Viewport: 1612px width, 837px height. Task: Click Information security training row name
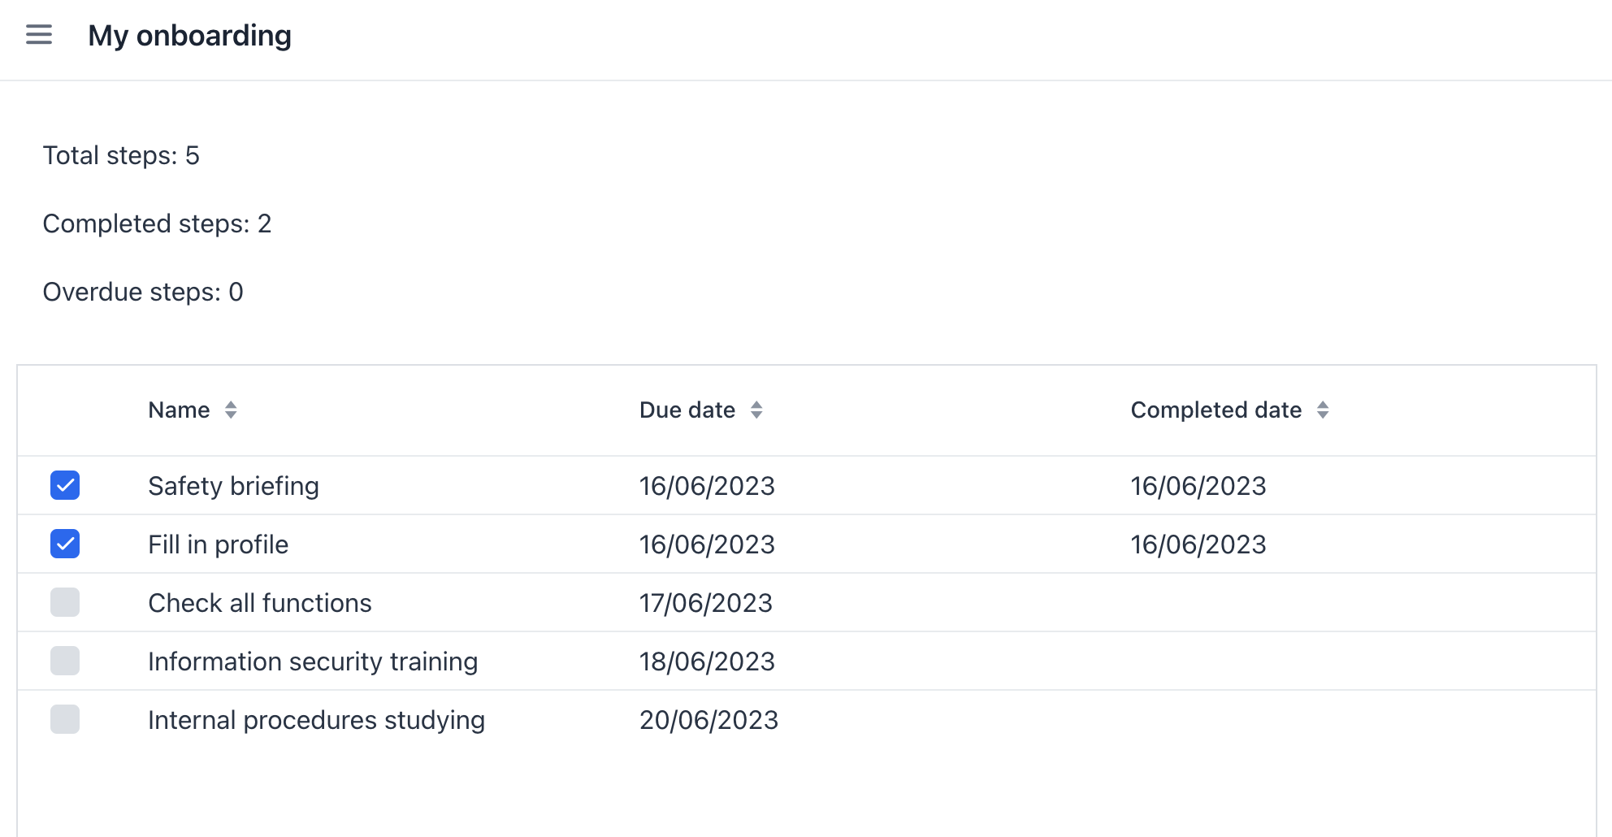point(313,661)
